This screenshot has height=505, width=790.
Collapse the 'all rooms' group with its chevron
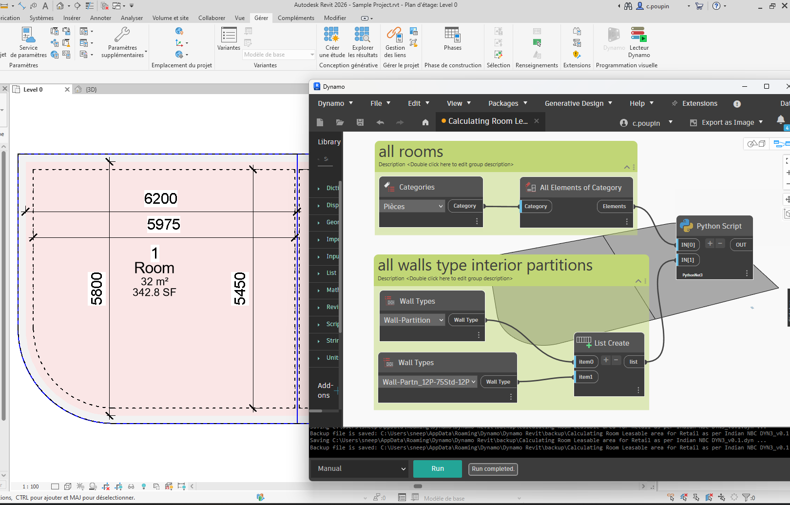click(627, 167)
